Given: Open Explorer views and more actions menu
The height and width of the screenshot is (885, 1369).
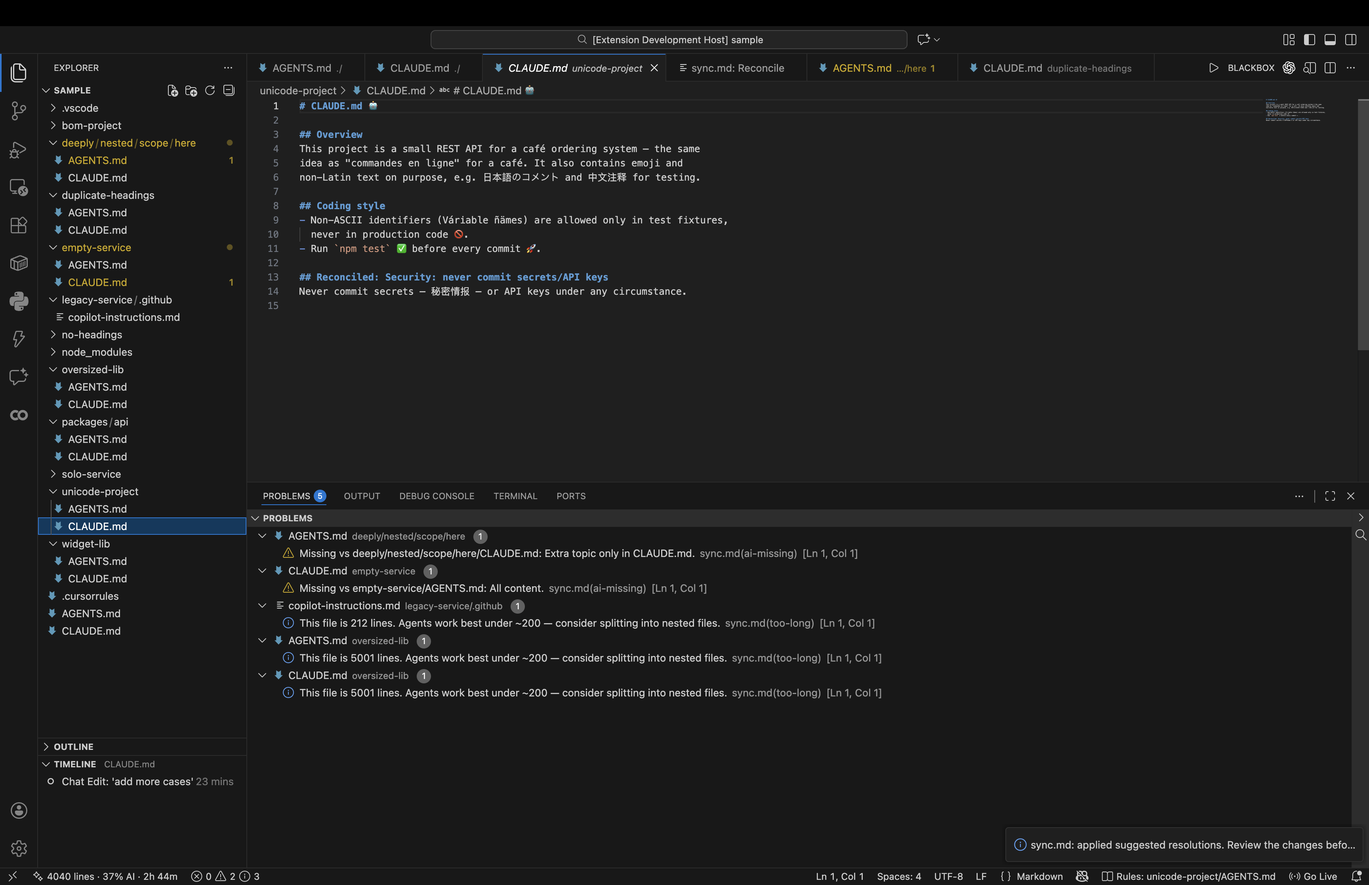Looking at the screenshot, I should click(x=228, y=68).
